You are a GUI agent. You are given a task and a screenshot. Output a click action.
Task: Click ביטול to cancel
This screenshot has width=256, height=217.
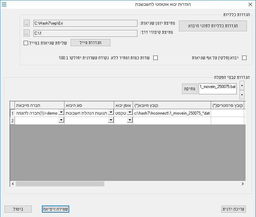click(18, 209)
